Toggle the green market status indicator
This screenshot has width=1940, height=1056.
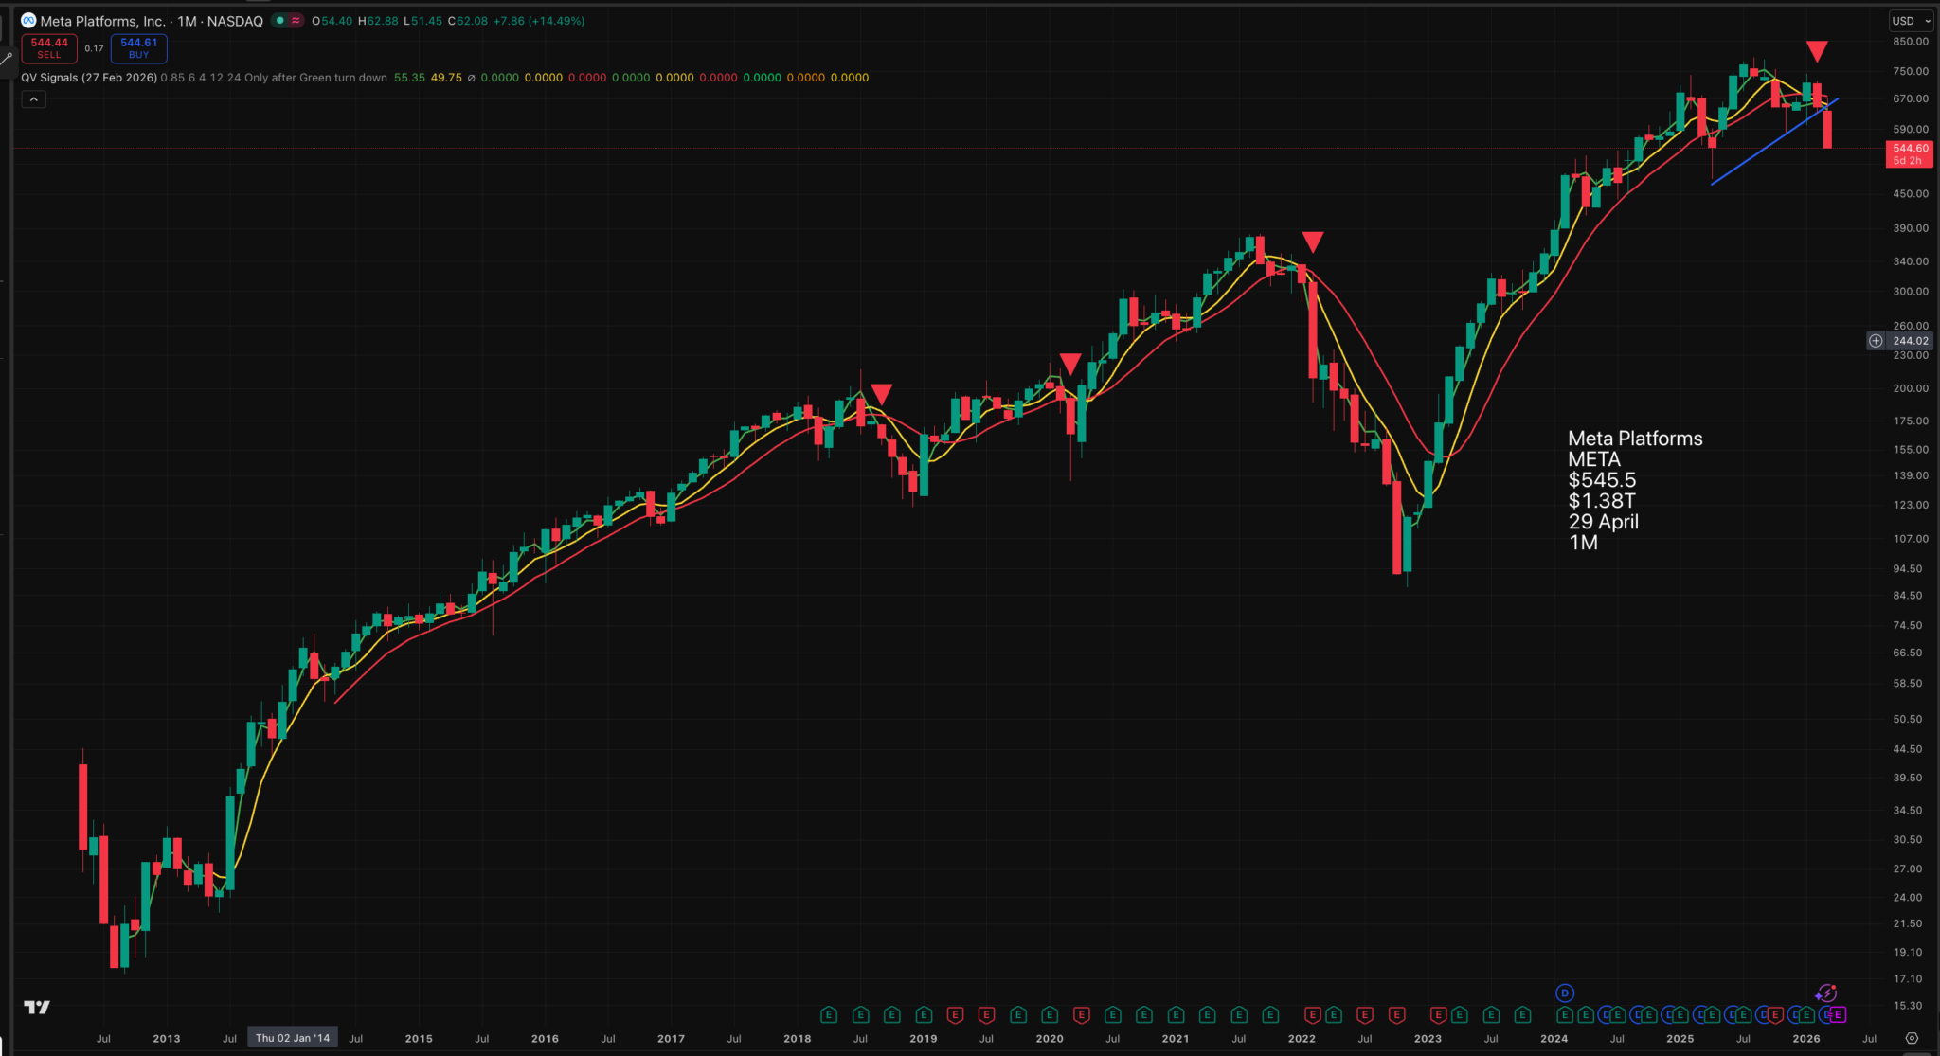pyautogui.click(x=279, y=20)
